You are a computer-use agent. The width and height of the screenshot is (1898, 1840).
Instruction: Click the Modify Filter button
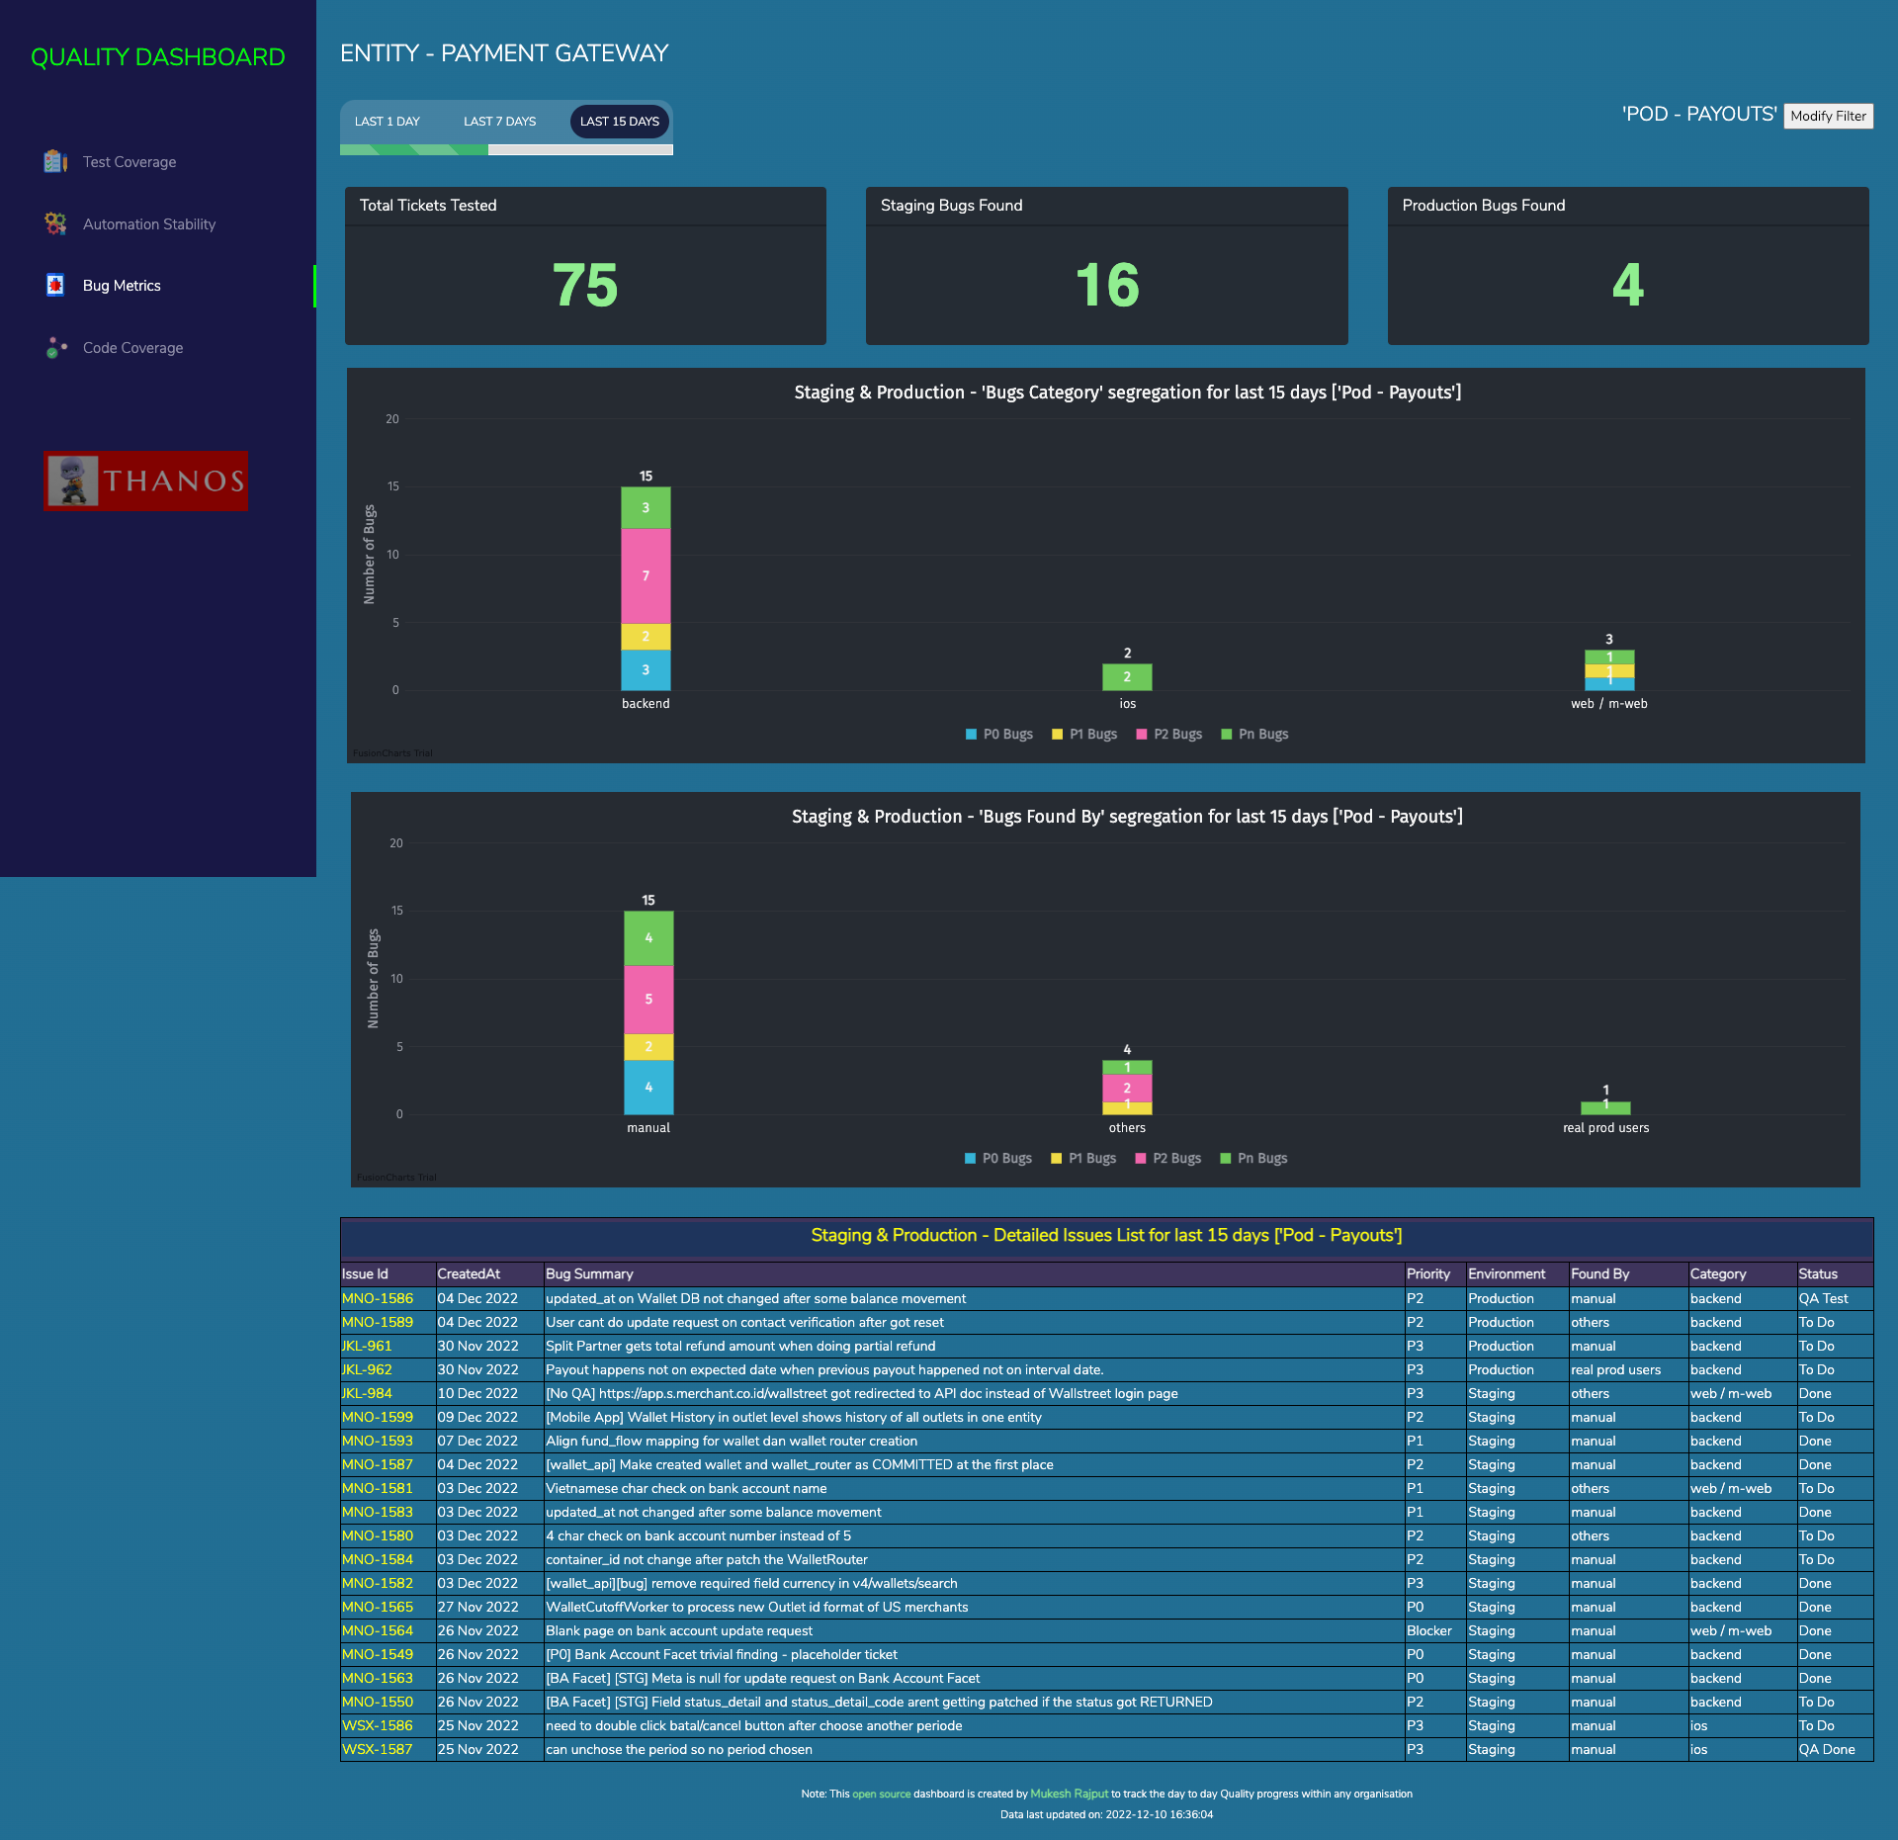point(1828,116)
